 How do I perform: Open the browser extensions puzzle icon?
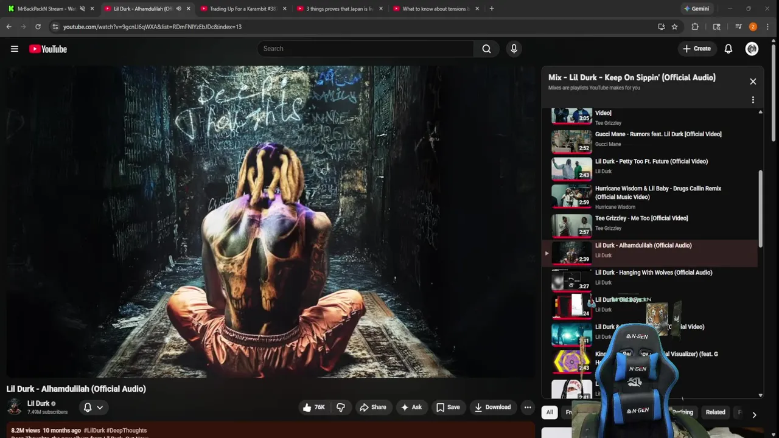click(695, 27)
